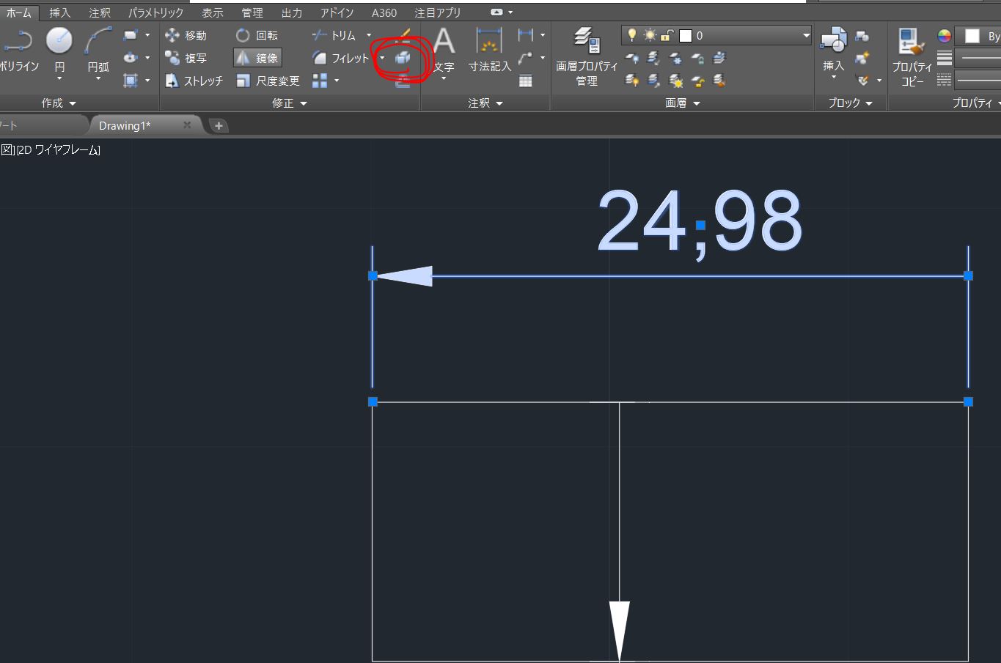Click the Turn All Layers On icon
Image resolution: width=1001 pixels, height=663 pixels.
631,80
